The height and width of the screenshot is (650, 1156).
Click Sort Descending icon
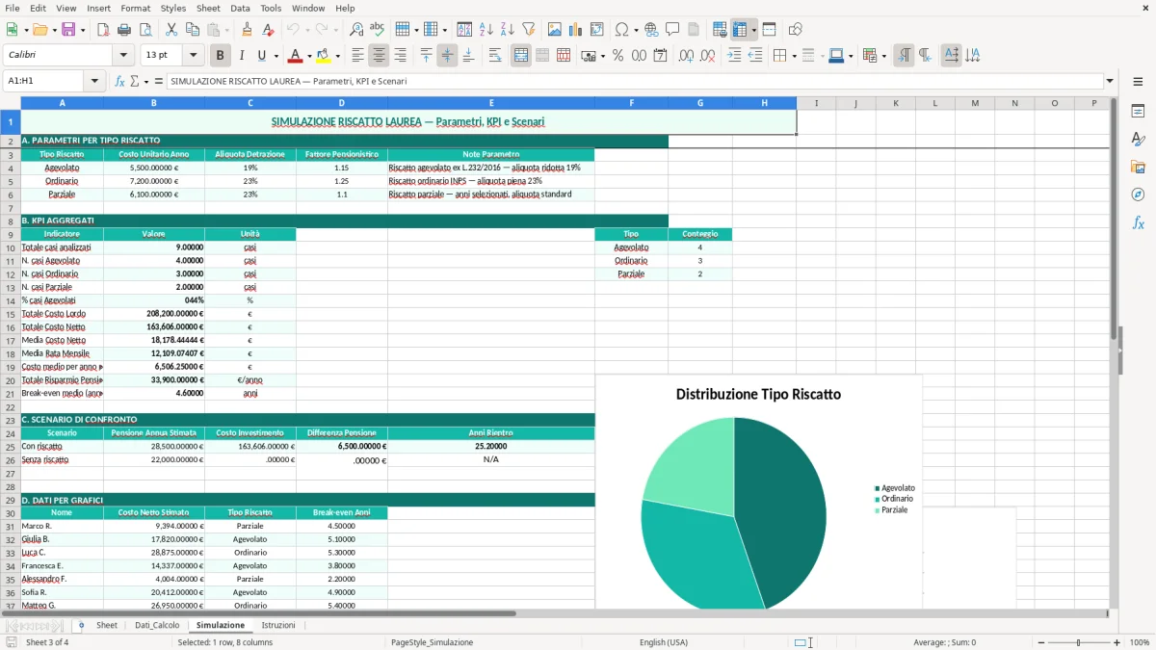508,30
